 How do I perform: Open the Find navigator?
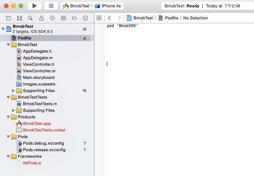[30, 18]
